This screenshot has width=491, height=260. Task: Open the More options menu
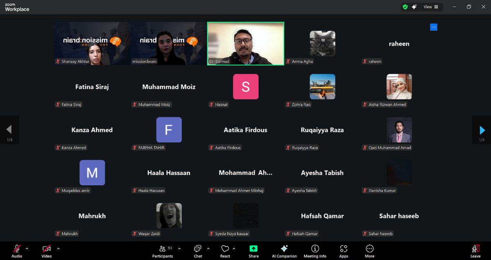369,251
